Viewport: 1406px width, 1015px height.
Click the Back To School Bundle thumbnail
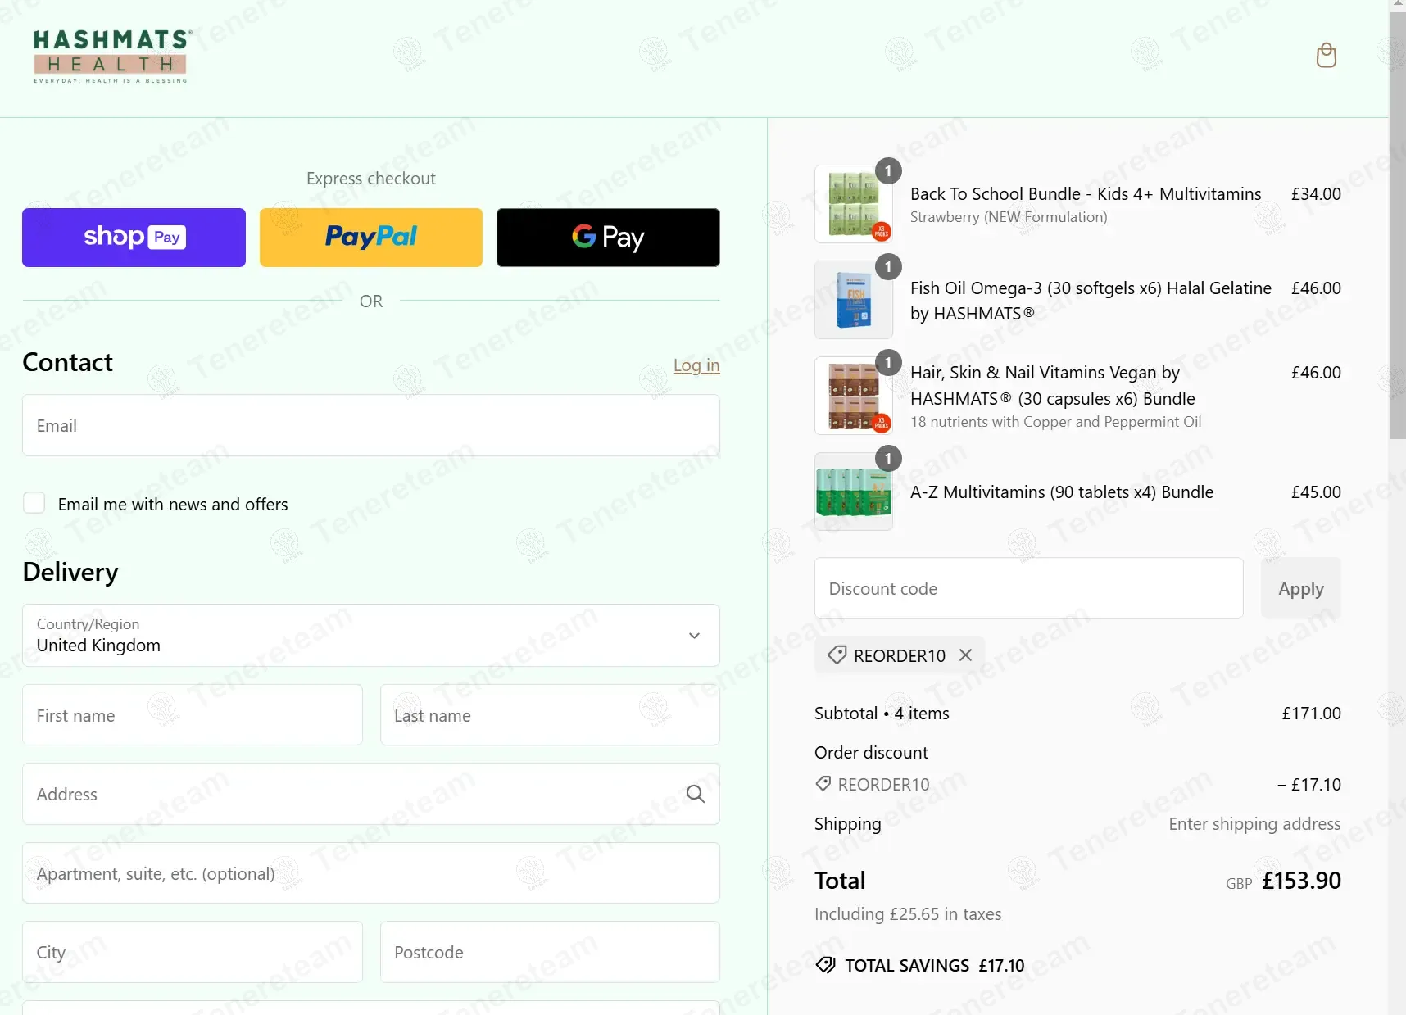click(854, 204)
